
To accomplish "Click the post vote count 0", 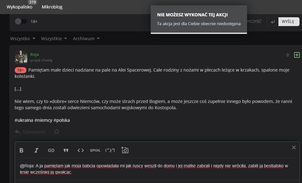I will 288,55.
